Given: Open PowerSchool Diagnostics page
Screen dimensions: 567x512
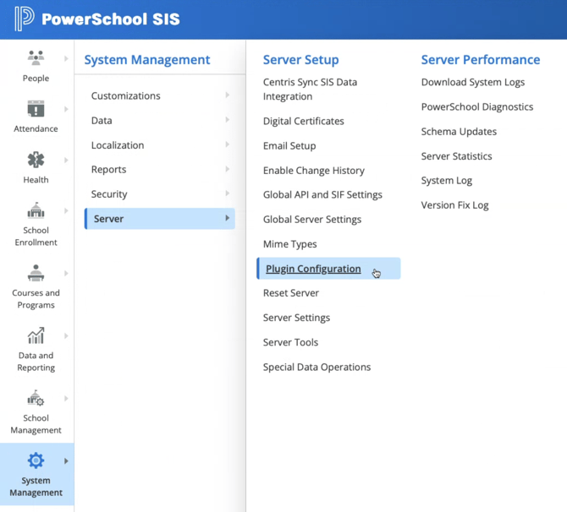Looking at the screenshot, I should point(477,107).
